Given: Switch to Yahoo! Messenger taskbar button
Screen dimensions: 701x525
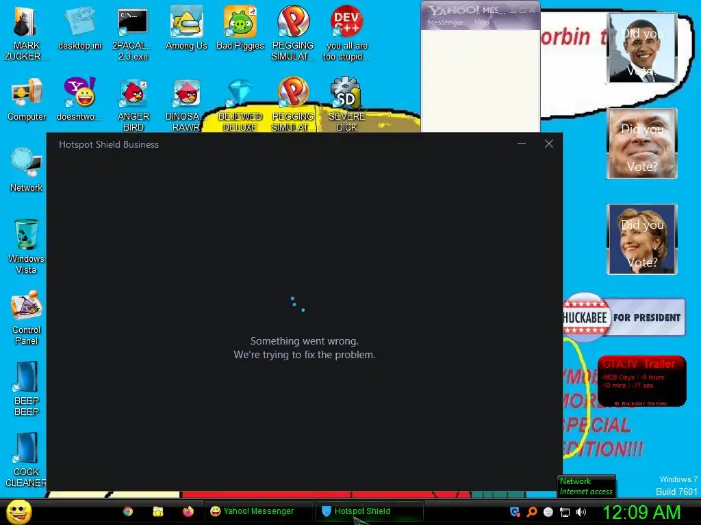Looking at the screenshot, I should (x=259, y=511).
